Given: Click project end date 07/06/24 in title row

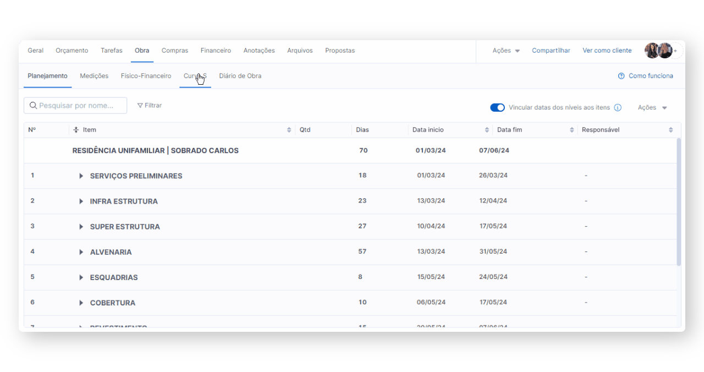Looking at the screenshot, I should click(494, 150).
